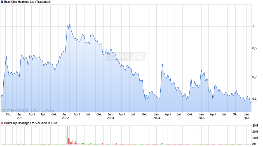Click the volume axis value '20M'
This screenshot has height=147, width=263.
255,132
